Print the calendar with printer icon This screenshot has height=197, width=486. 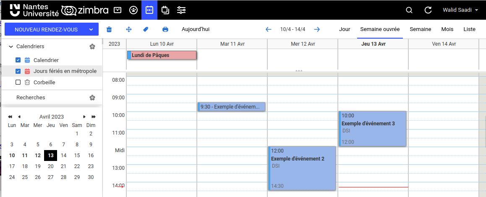pyautogui.click(x=165, y=29)
